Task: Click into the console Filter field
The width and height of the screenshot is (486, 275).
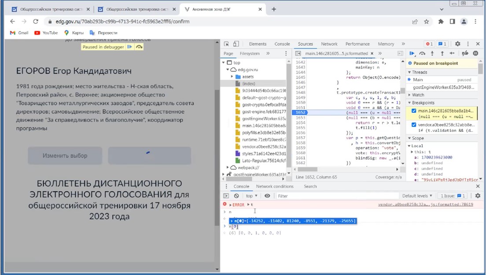Action: coord(337,196)
